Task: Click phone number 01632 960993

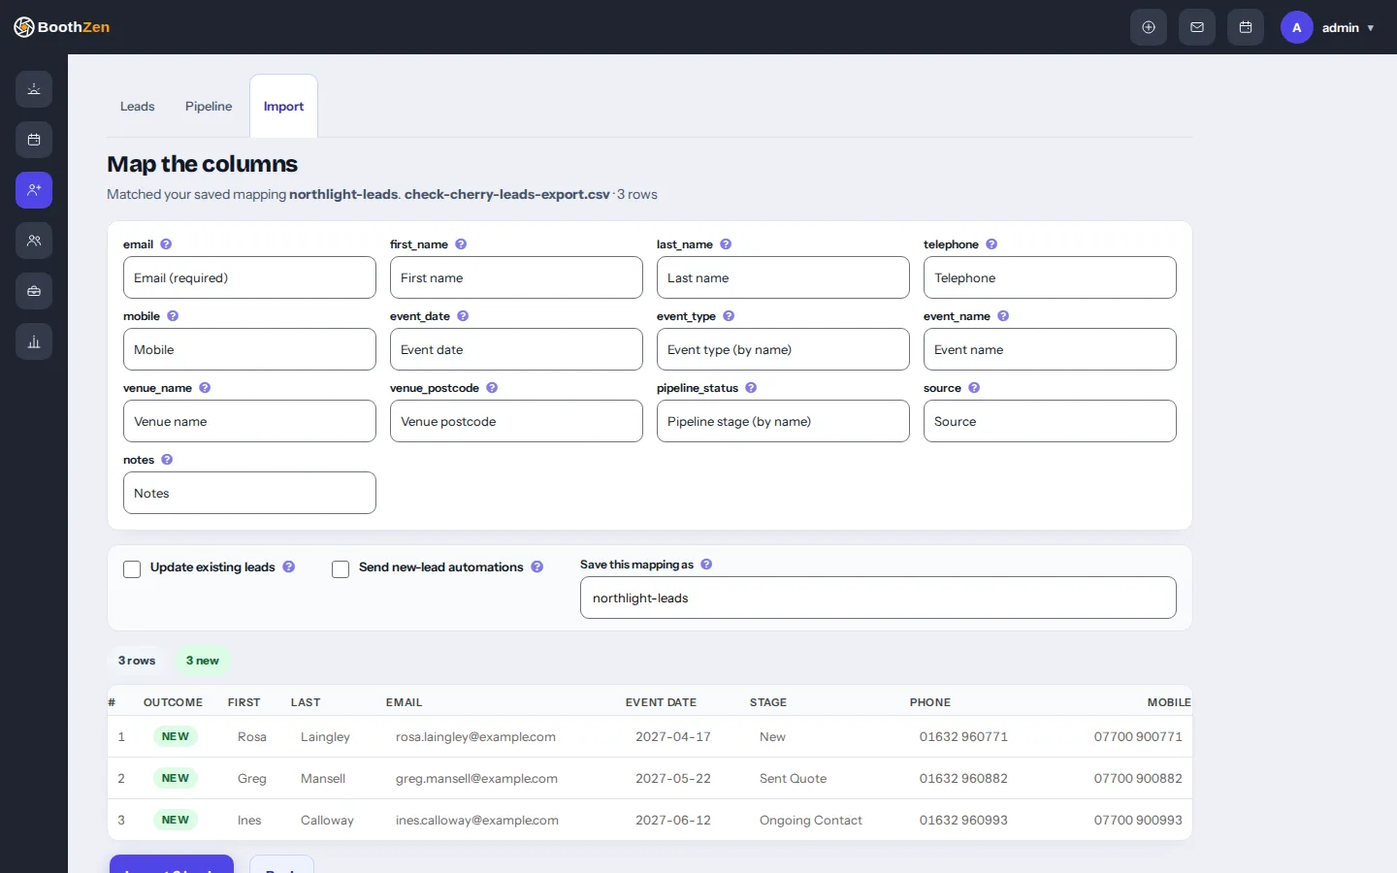Action: click(963, 821)
